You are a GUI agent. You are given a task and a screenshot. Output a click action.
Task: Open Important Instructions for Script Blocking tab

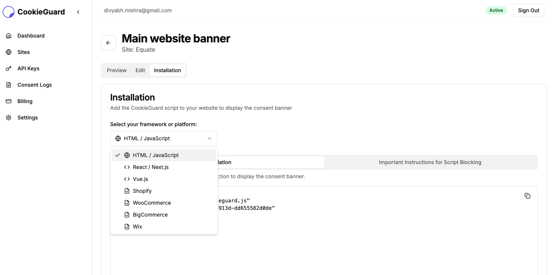click(x=430, y=162)
